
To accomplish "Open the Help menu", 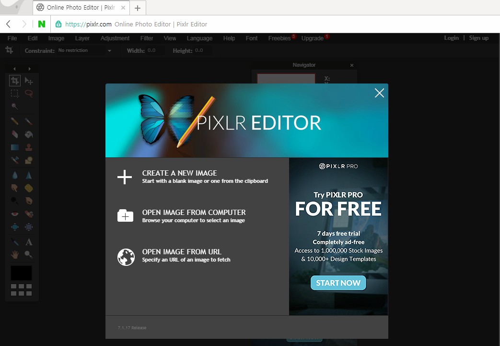I will tap(229, 38).
